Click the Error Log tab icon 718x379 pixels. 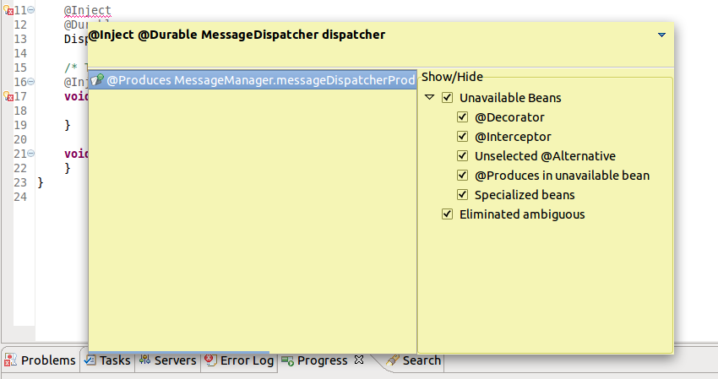(x=210, y=360)
